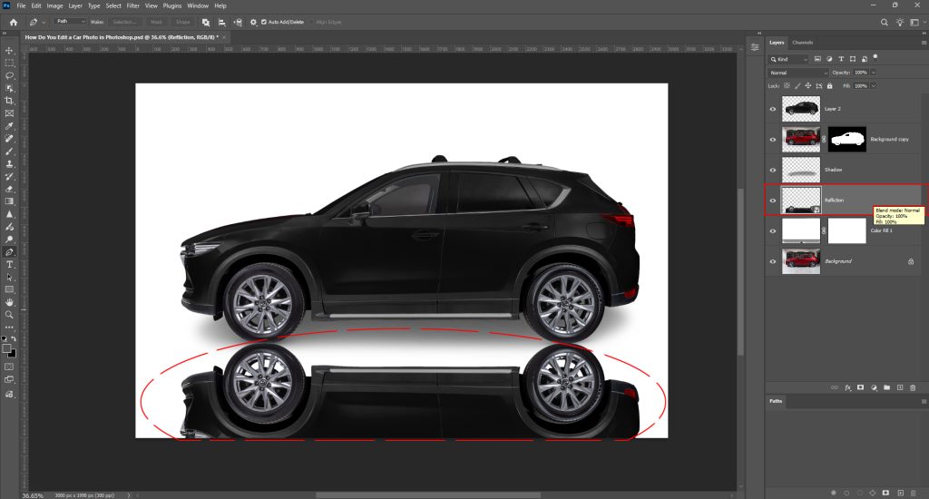The image size is (929, 499).
Task: Open the path alignment icon
Action: (221, 22)
